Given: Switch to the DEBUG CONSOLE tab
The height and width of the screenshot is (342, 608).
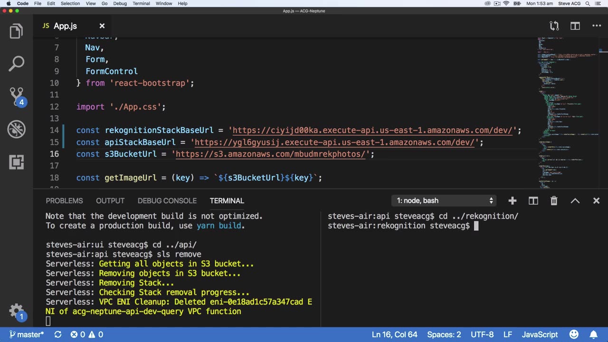Looking at the screenshot, I should coord(167,201).
